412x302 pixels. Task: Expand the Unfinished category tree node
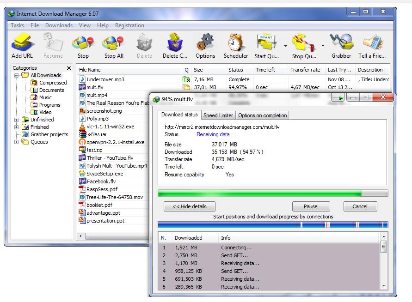click(x=17, y=120)
